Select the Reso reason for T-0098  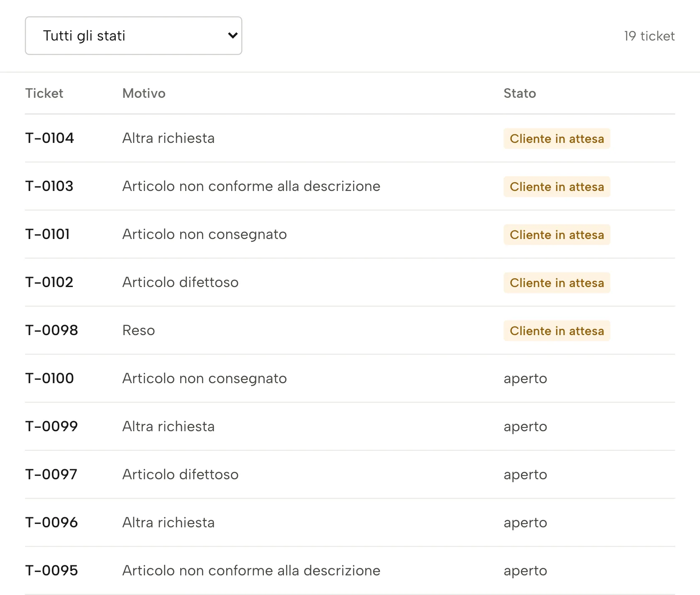point(138,330)
